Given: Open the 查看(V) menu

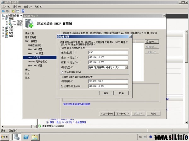Looking at the screenshot, I should pyautogui.click(x=28, y=6).
